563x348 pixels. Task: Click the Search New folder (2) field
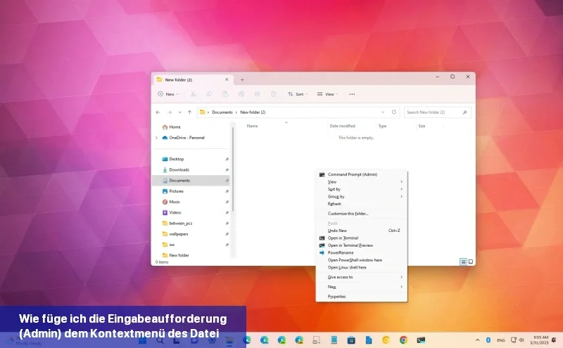point(433,112)
